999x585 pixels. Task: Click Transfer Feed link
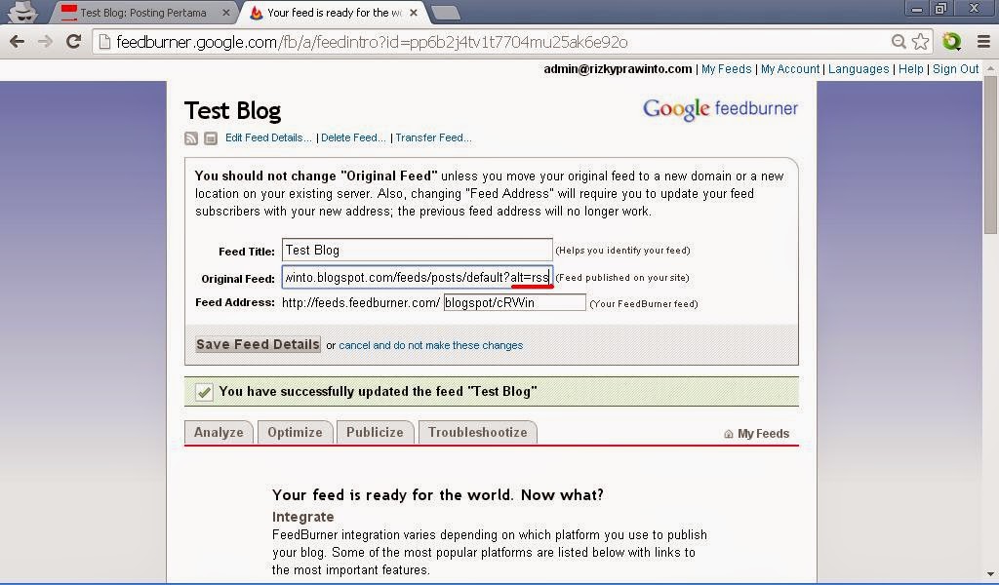(433, 137)
